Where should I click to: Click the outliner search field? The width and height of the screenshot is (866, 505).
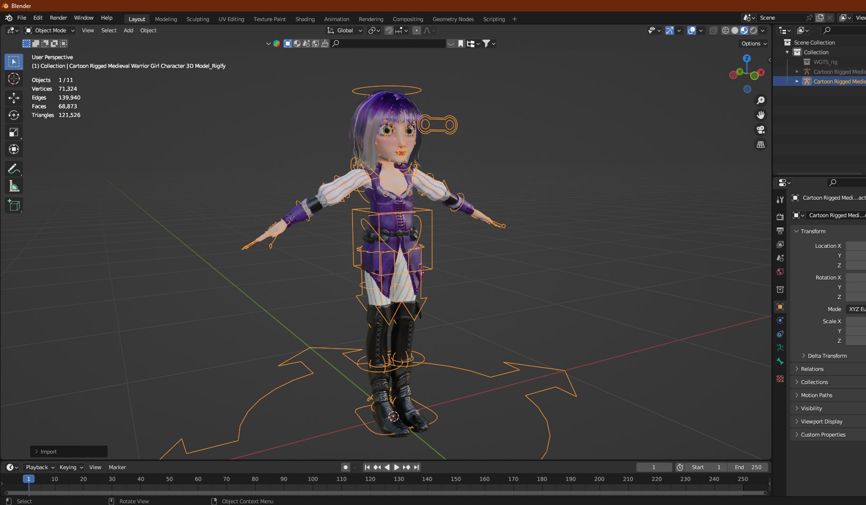[844, 30]
